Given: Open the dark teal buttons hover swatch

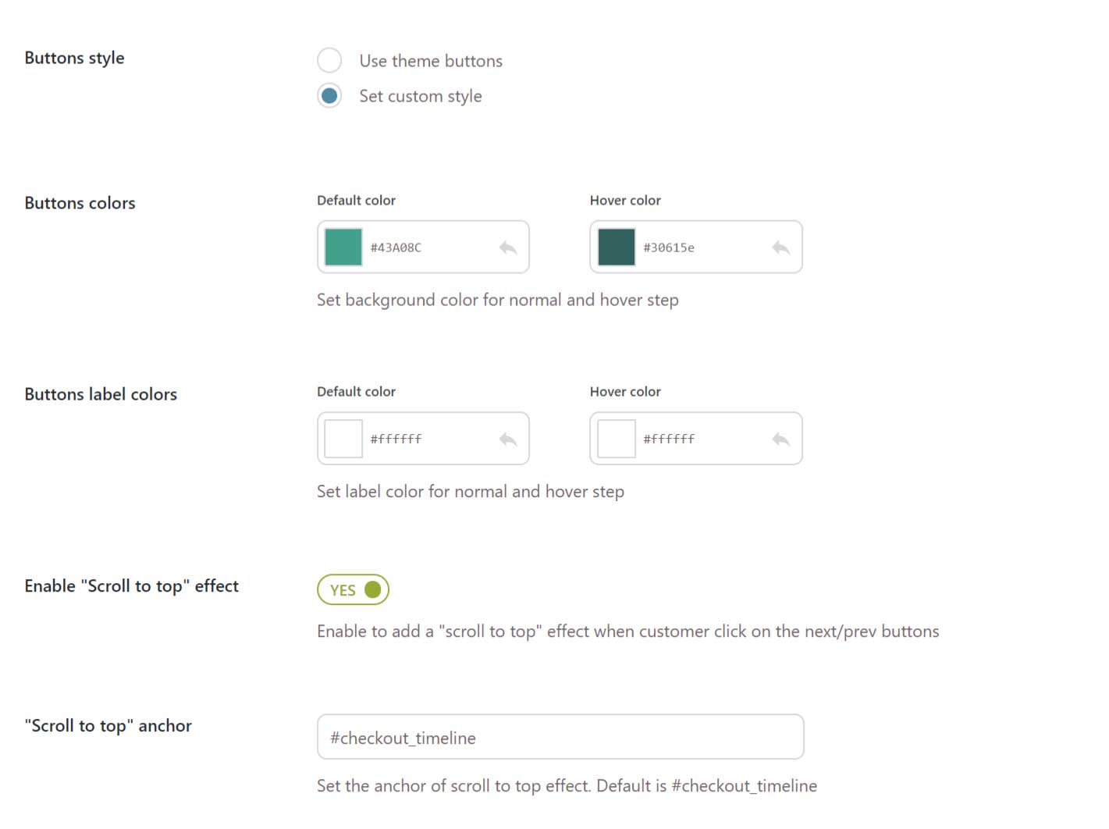Looking at the screenshot, I should [617, 247].
